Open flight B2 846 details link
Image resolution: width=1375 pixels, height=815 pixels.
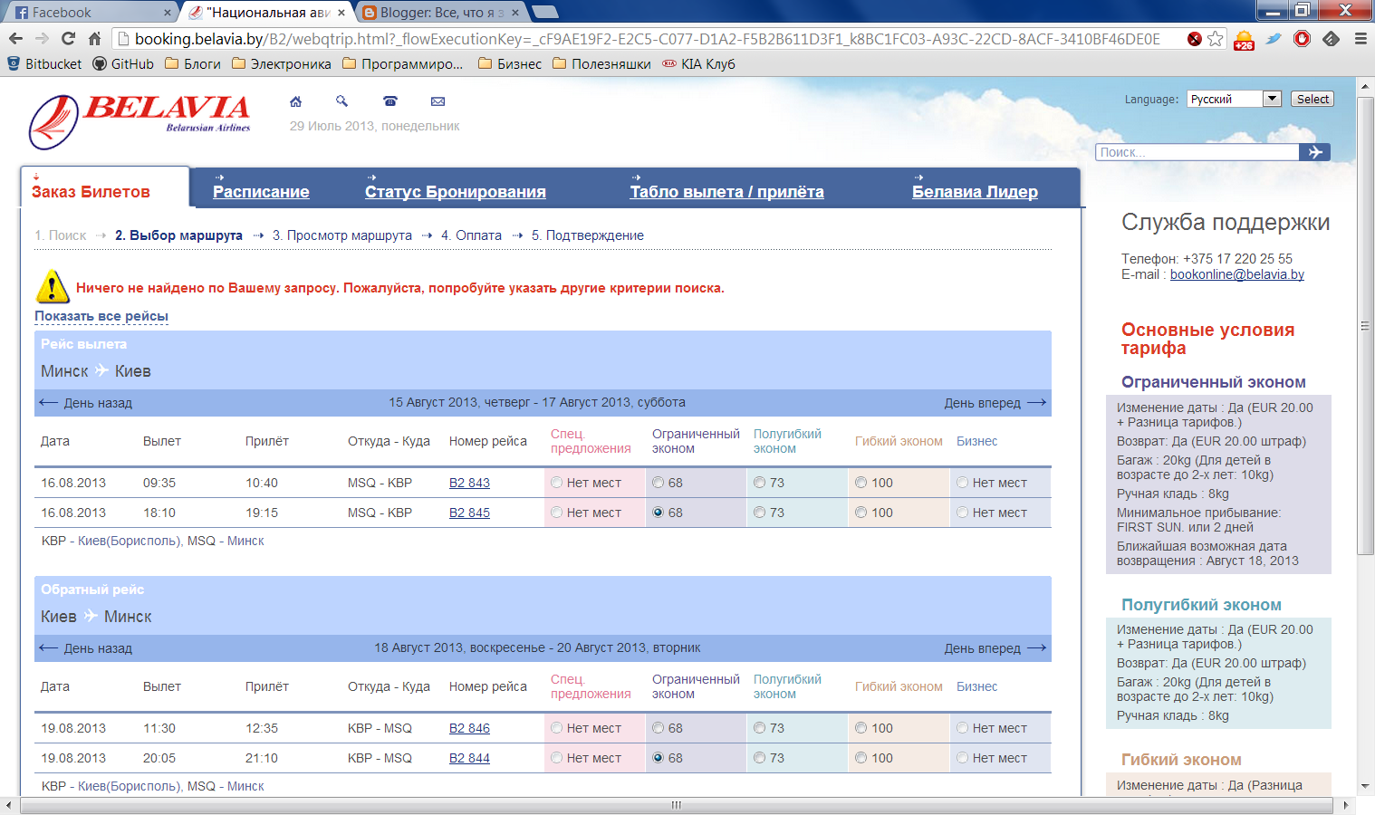469,728
